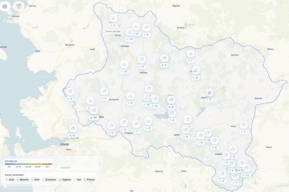289x192 pixels.
Task: Select the weather marker near Köprübaşı
Action: (209, 93)
